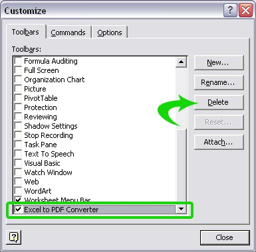The image size is (256, 252).
Task: Open the Office Assistant help icon
Action: tap(14, 237)
